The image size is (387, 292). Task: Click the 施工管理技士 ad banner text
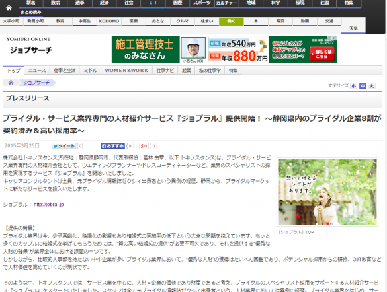(x=145, y=44)
